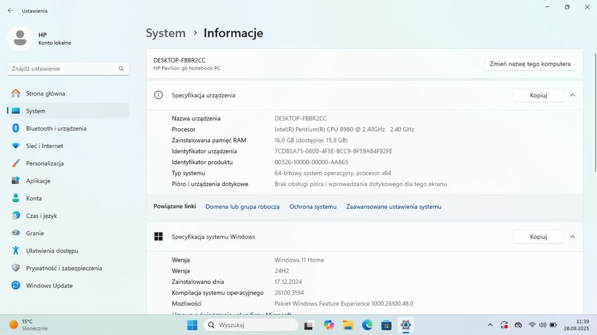Open the clock showing 11:39
This screenshot has width=597, height=335.
click(577, 325)
